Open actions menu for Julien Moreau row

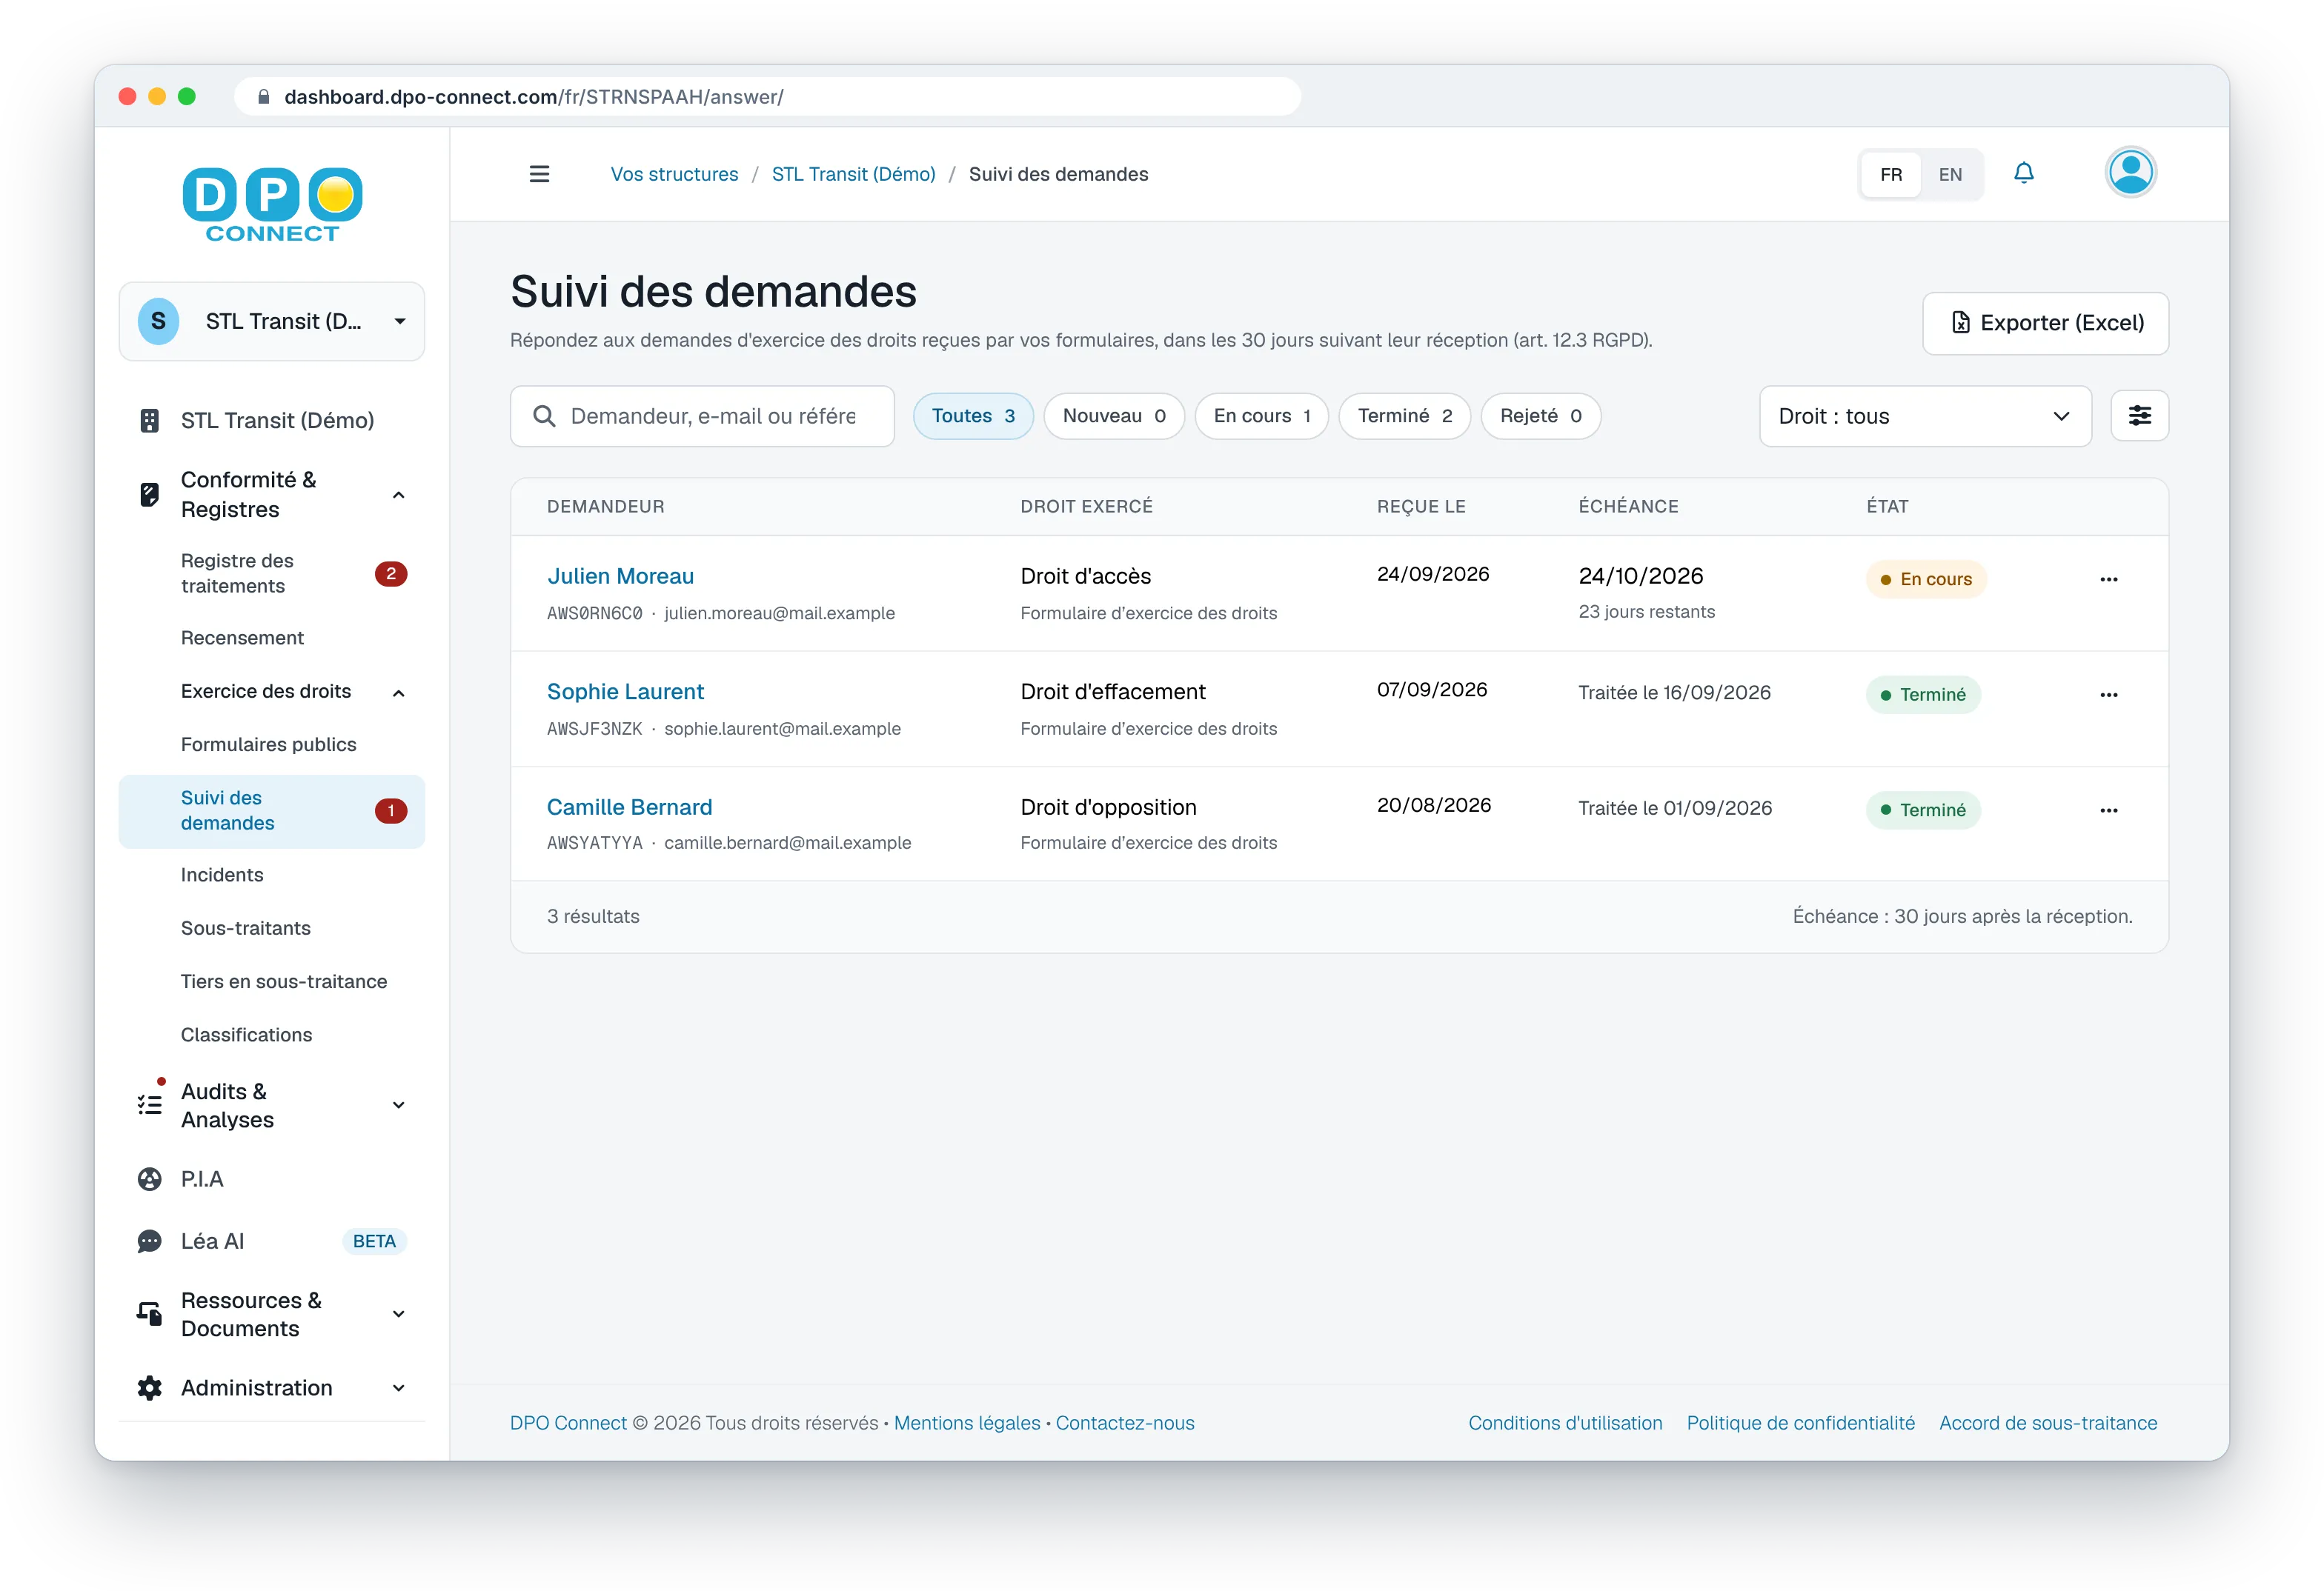(2108, 580)
